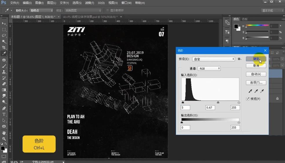Click the zoom percentage 58.6% in status bar

click(14, 162)
